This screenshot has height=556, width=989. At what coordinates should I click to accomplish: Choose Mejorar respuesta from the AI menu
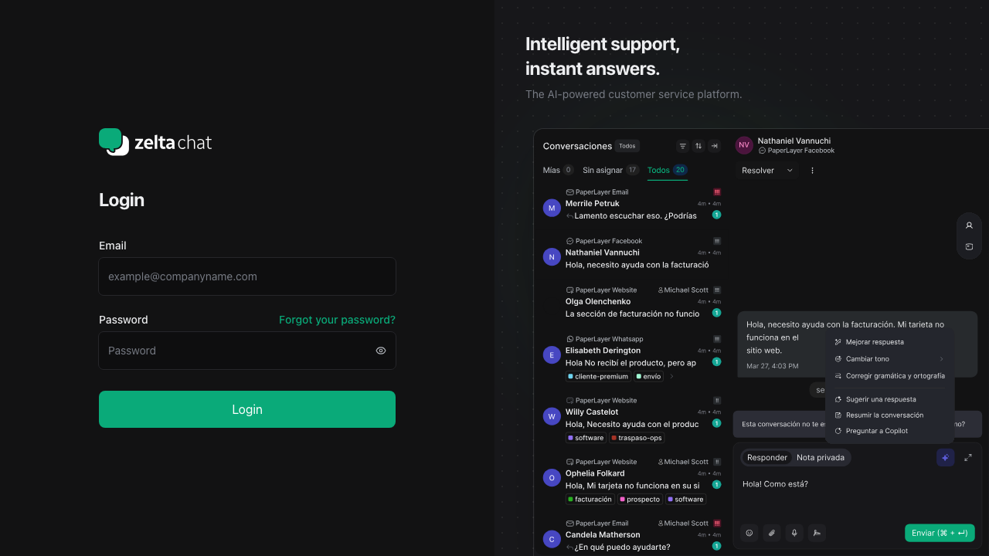click(x=875, y=342)
